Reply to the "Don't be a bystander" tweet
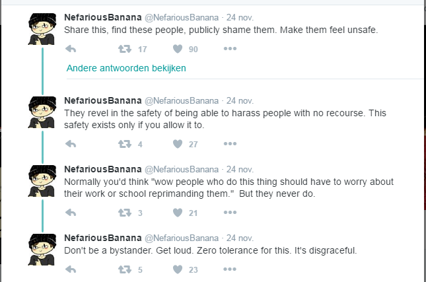Screen dimensions: 426x282 (x=71, y=269)
